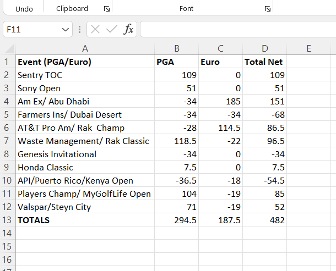Select PGA value 7.5 cell
This screenshot has width=336, height=271.
(177, 167)
